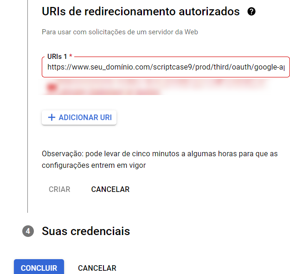Cancel credential creation next to CRIAR
This screenshot has width=290, height=274.
coord(110,189)
